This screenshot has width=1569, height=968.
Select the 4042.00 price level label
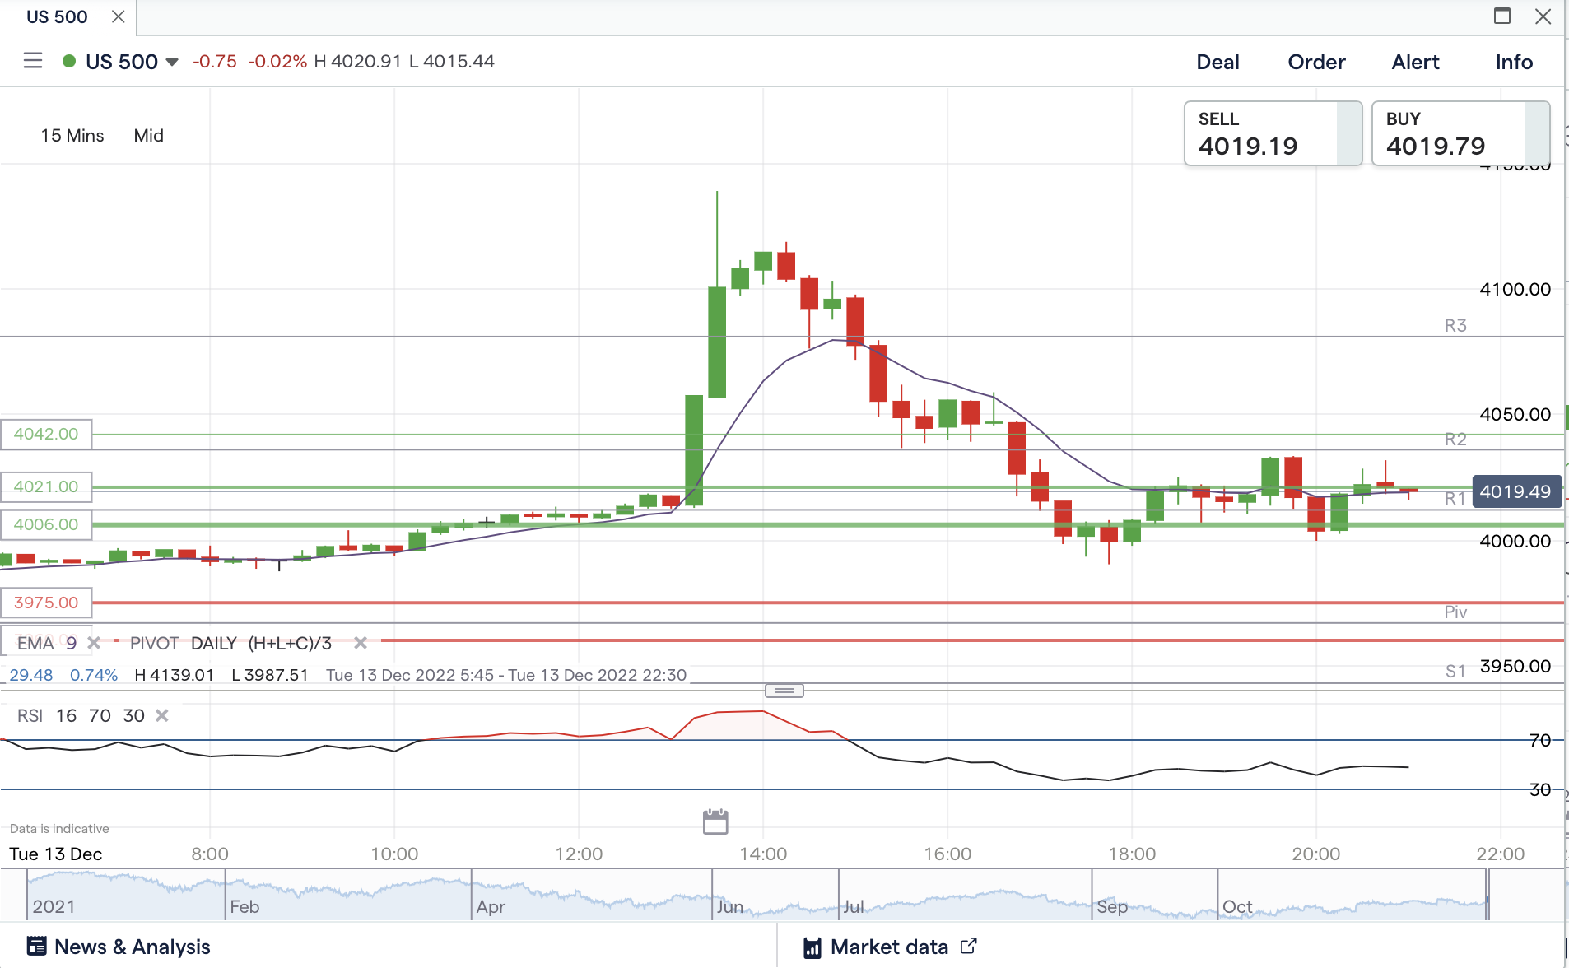click(46, 434)
